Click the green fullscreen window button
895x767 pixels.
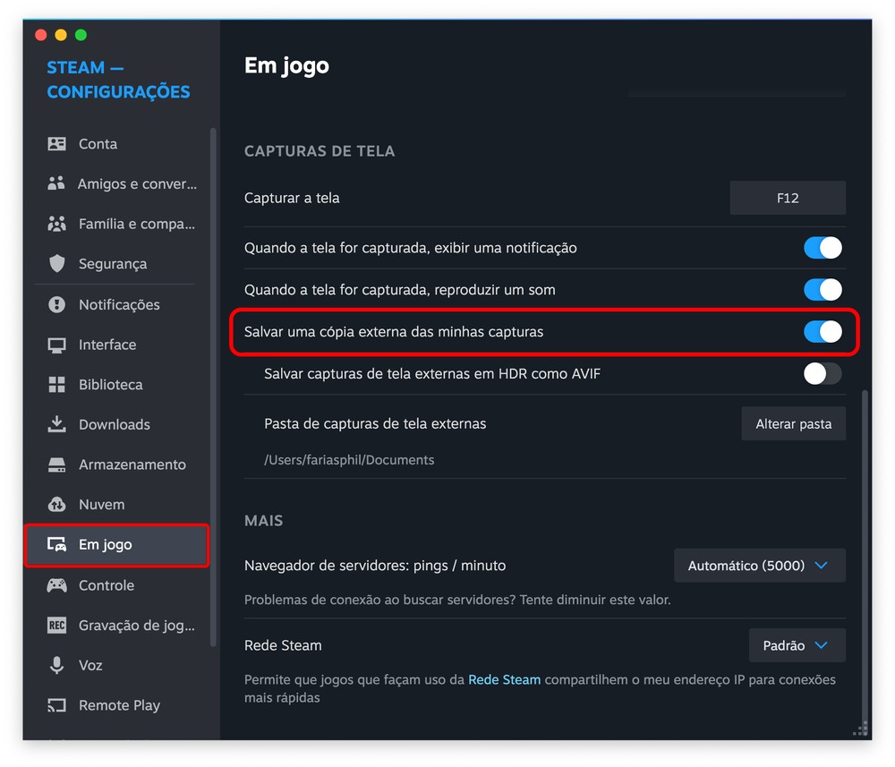pos(81,36)
